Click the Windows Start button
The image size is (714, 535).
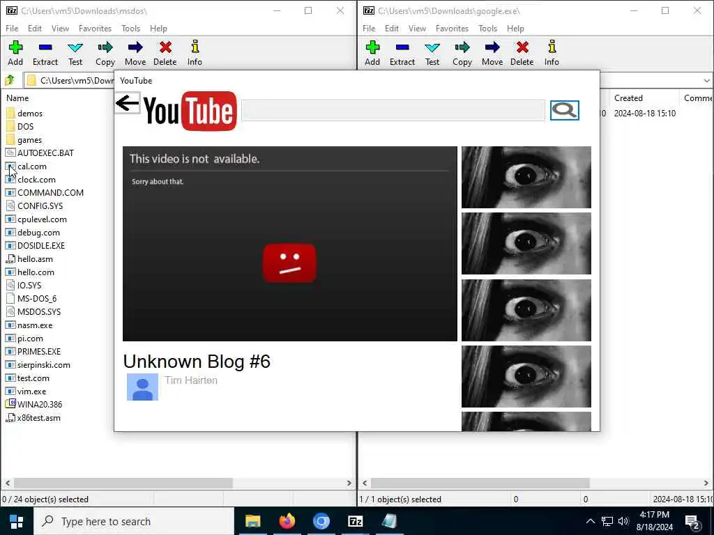[x=17, y=521]
